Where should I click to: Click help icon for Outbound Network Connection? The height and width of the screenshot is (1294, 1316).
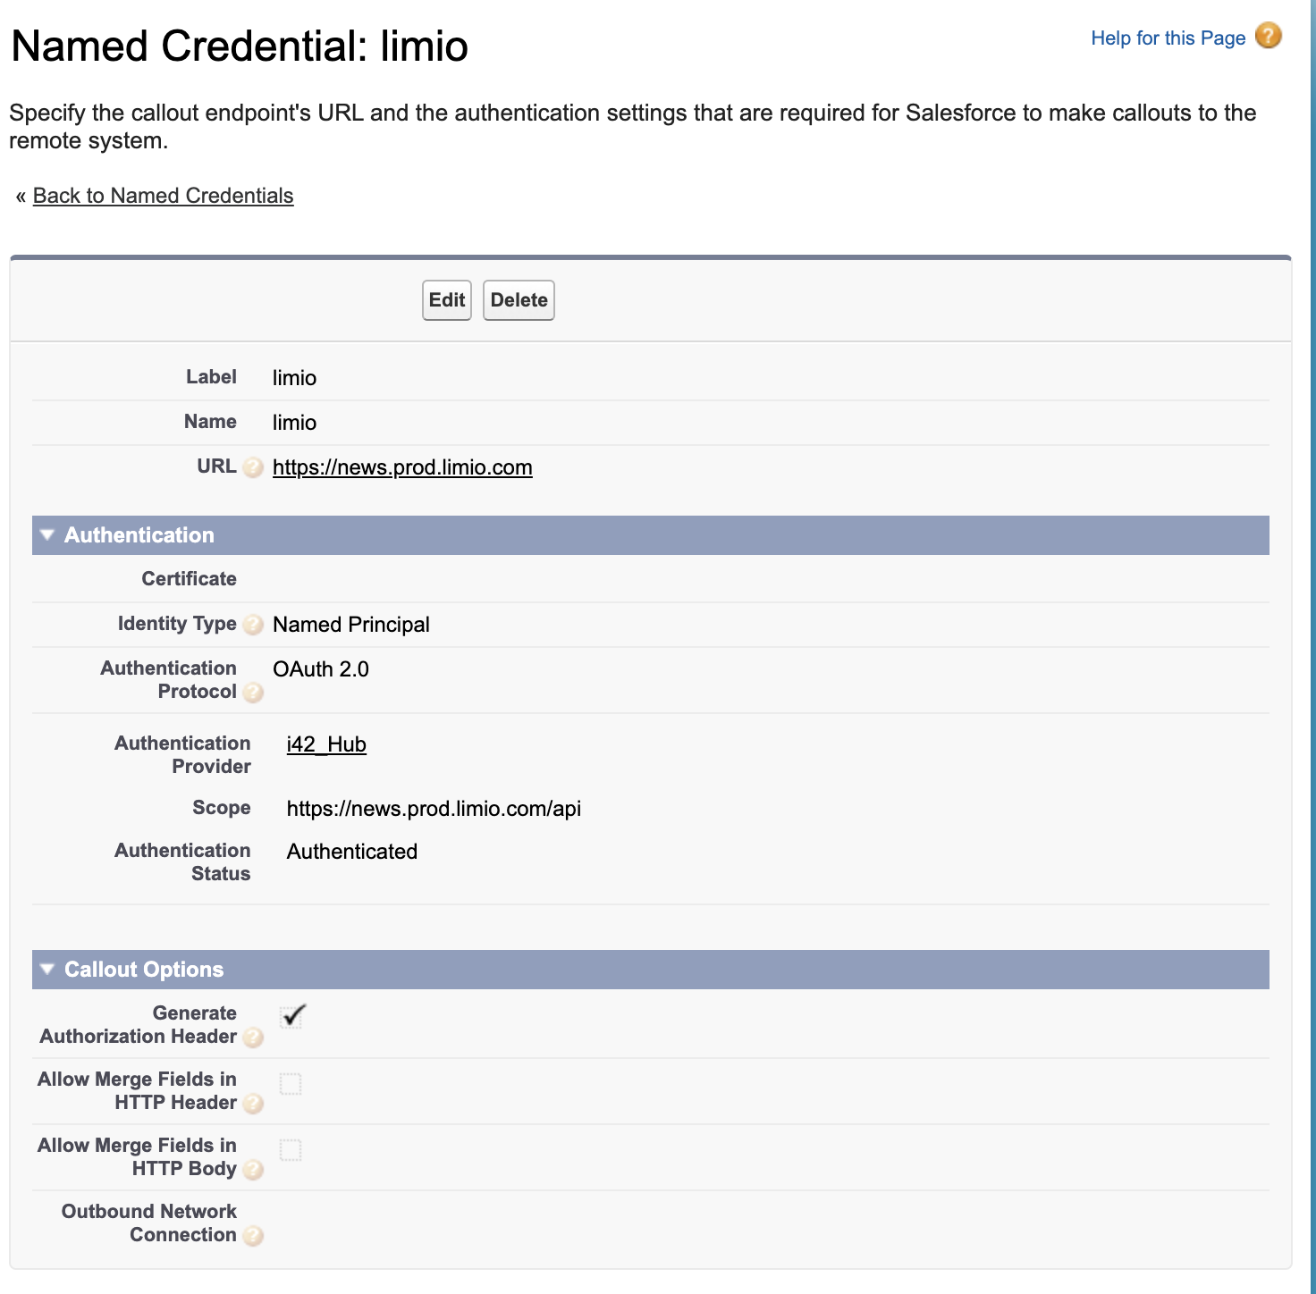point(253,1236)
